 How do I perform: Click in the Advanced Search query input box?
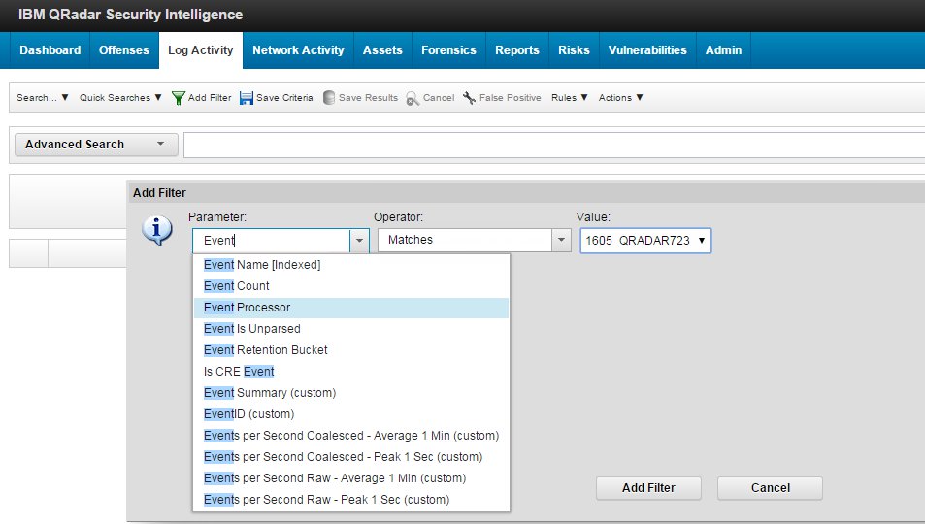[554, 146]
